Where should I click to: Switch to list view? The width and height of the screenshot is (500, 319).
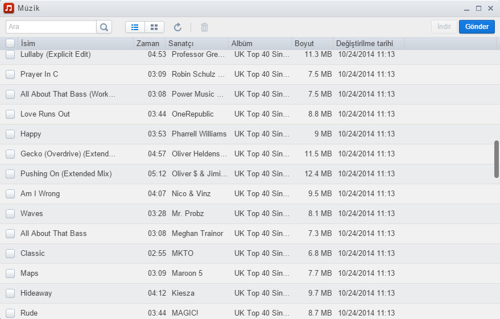(x=135, y=27)
